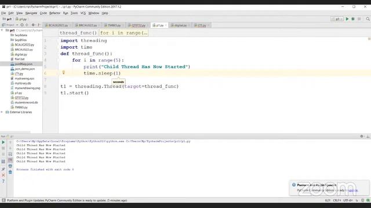The image size is (371, 208).
Task: Click the up arrow in Run console
Action: coord(10,142)
